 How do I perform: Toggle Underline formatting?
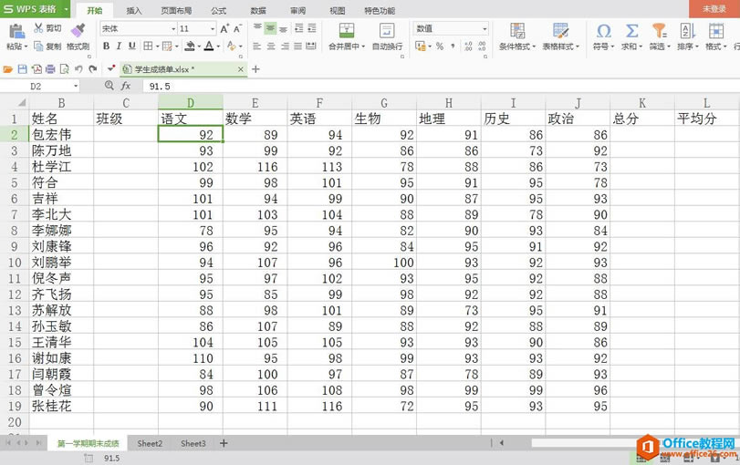point(132,46)
